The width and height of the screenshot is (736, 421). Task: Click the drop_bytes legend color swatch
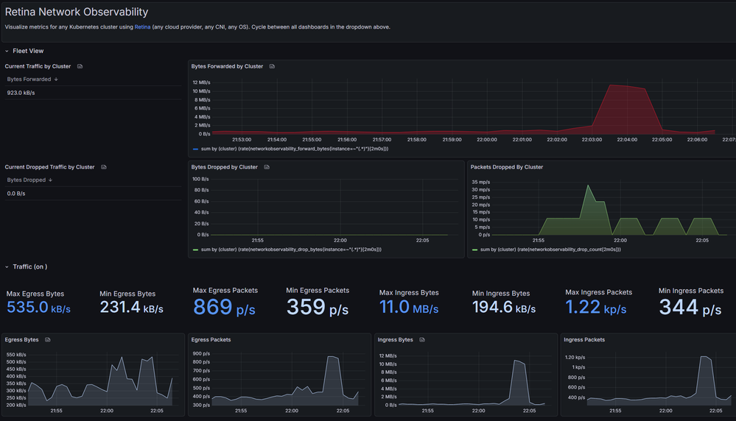click(x=195, y=250)
